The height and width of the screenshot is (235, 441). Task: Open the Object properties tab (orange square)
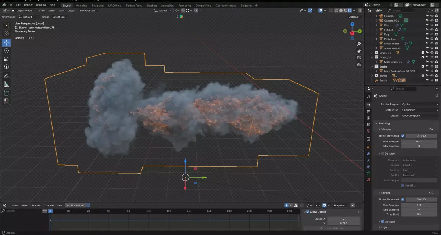[x=368, y=147]
